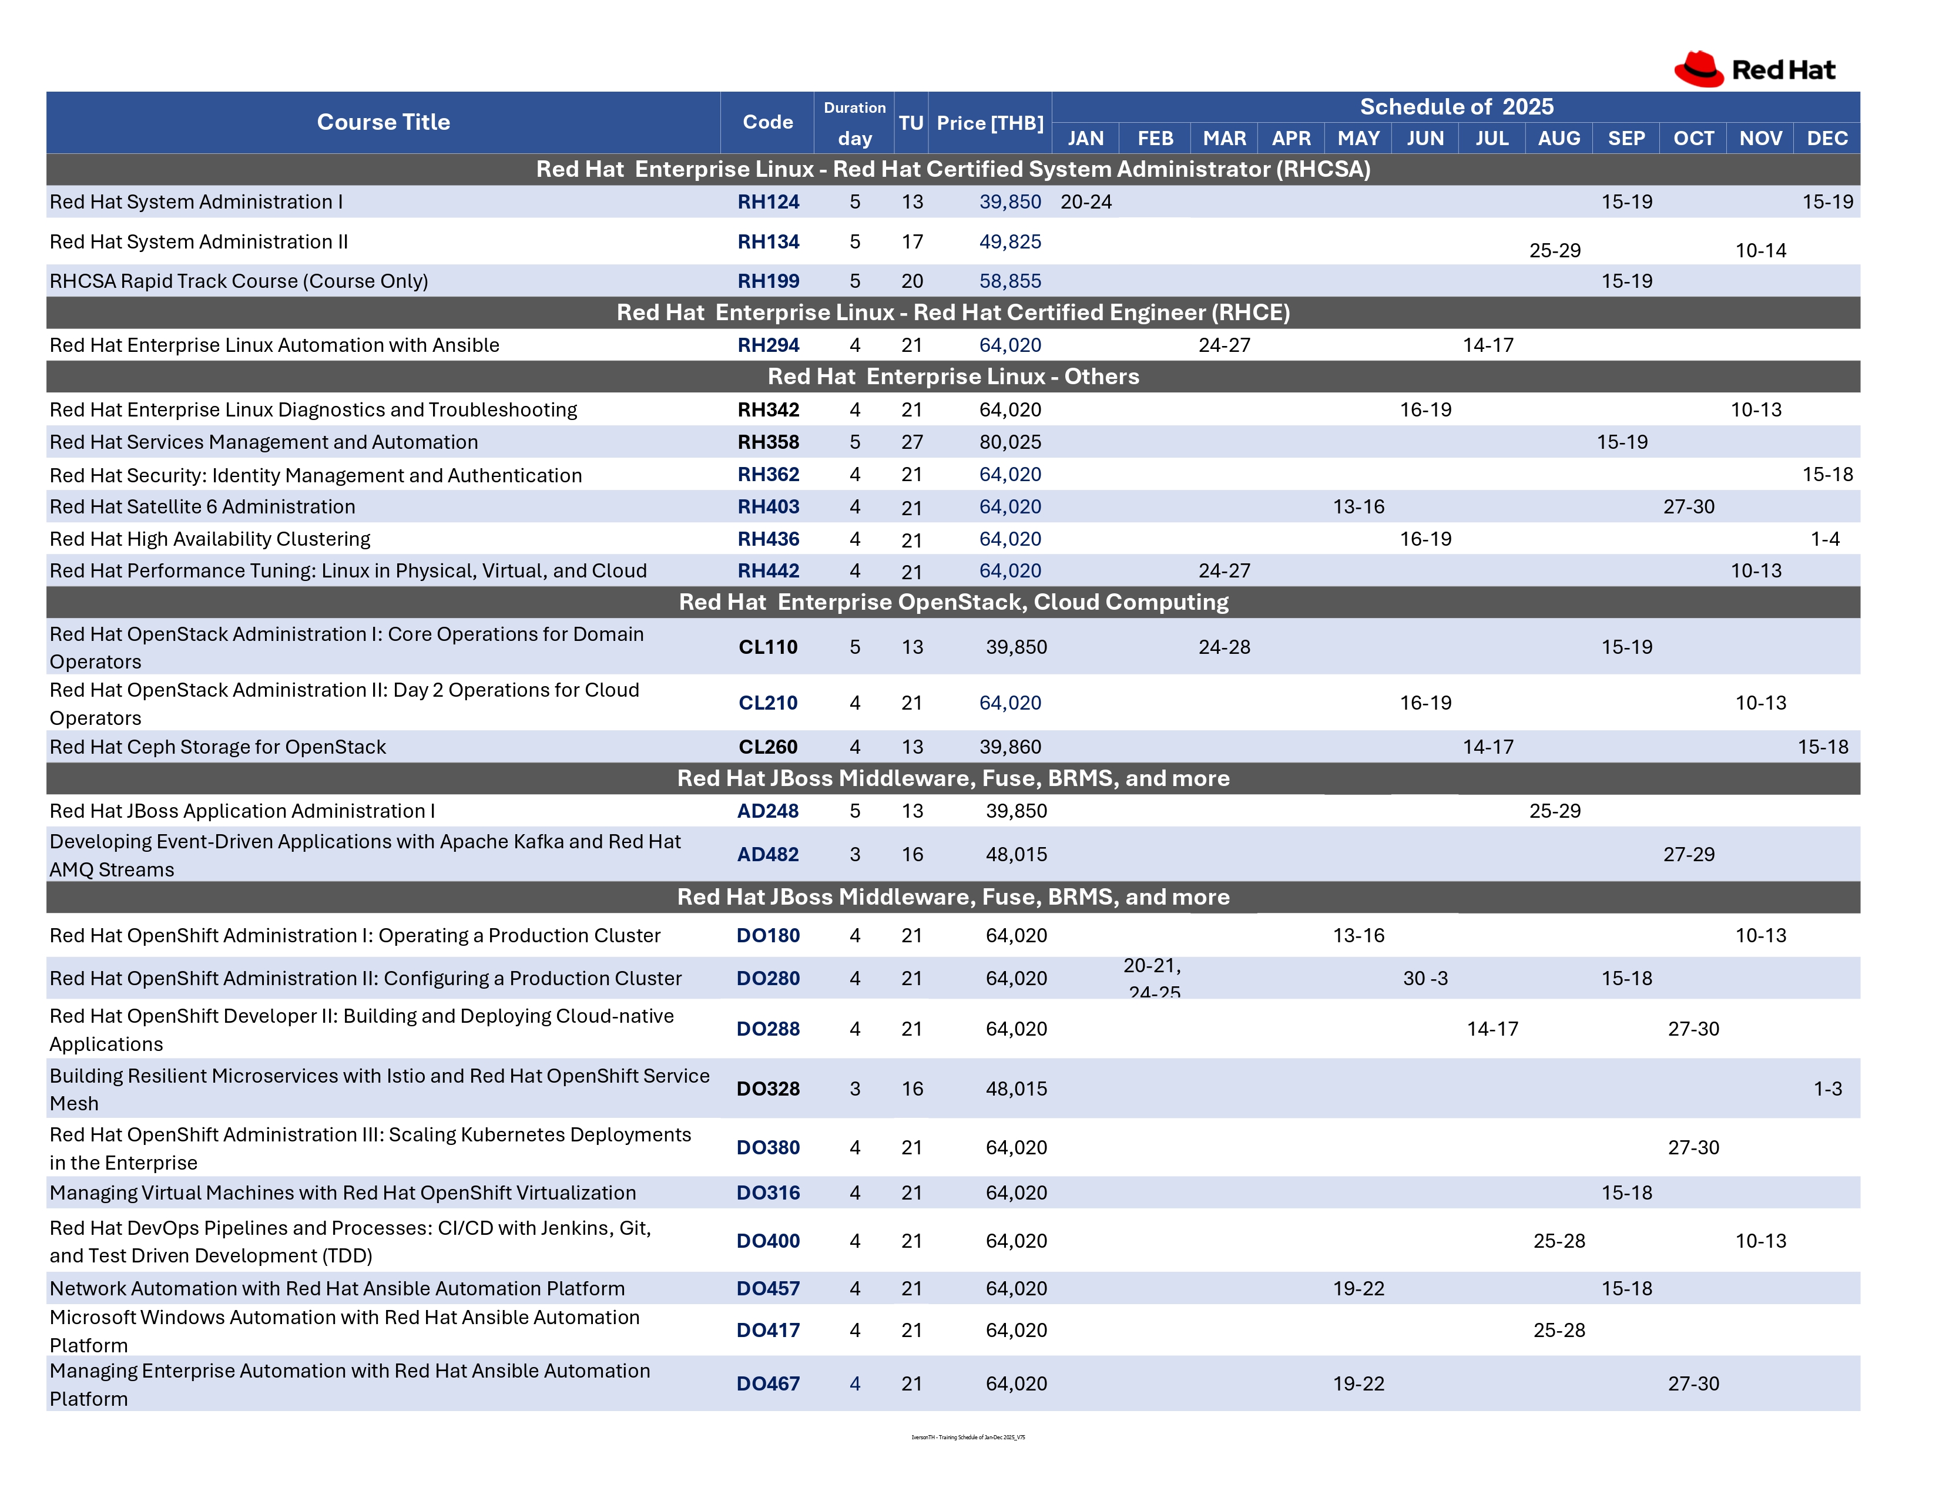The height and width of the screenshot is (1498, 1939).
Task: Click the 30 -3 June date for DO280
Action: [x=1425, y=978]
